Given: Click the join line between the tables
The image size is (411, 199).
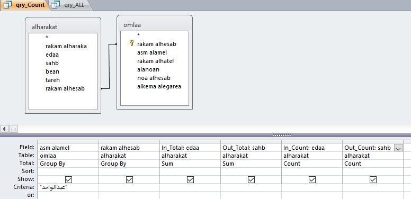Looking at the screenshot, I should 109,67.
